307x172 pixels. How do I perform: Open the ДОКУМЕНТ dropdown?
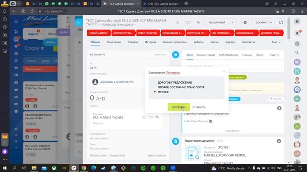pos(263,22)
